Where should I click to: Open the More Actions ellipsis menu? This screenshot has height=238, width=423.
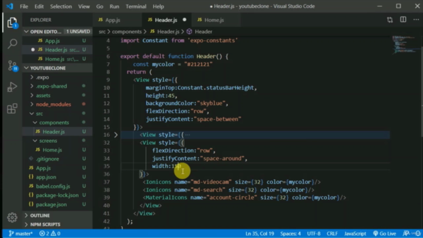tap(416, 20)
